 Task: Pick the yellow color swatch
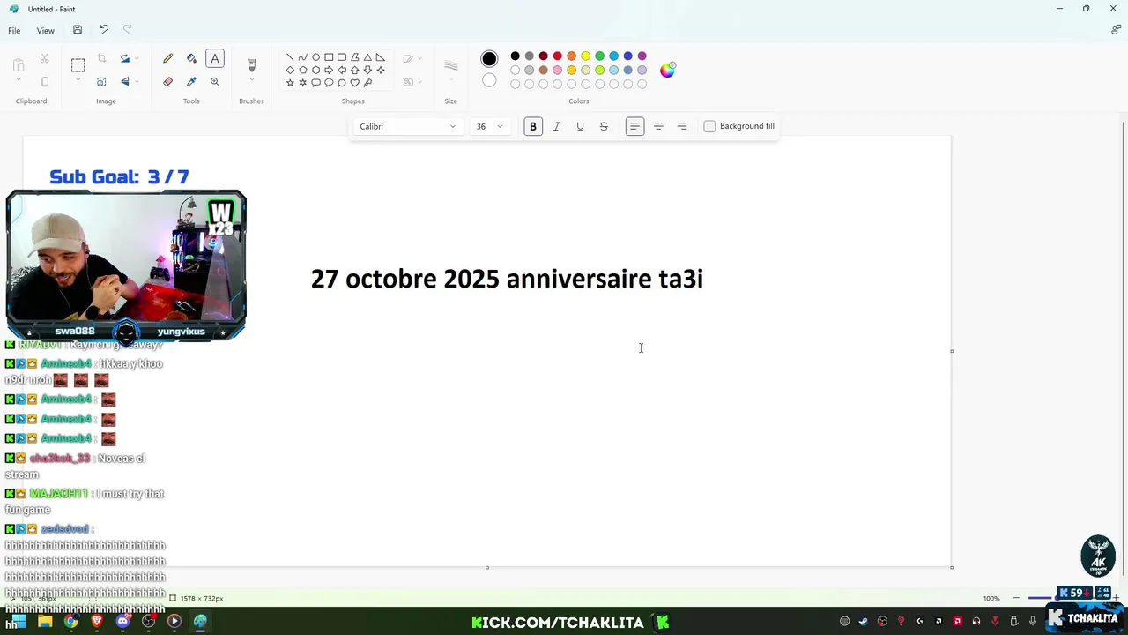[x=585, y=56]
